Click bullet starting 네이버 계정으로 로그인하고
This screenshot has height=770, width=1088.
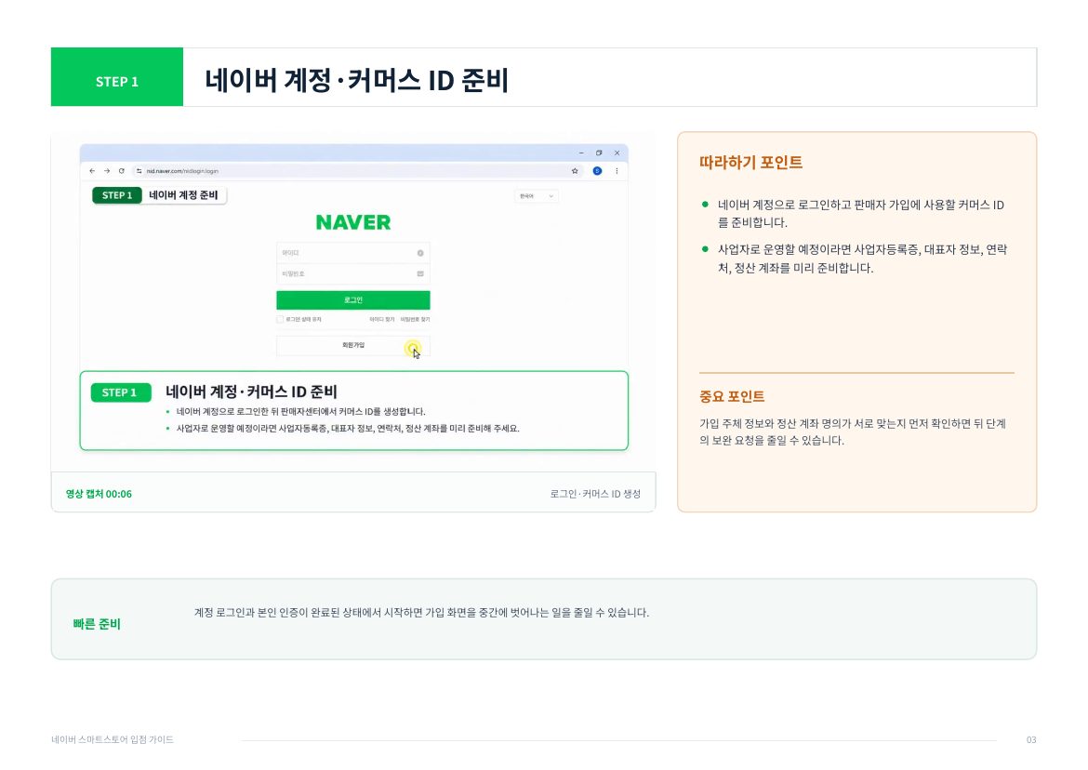pyautogui.click(x=861, y=214)
